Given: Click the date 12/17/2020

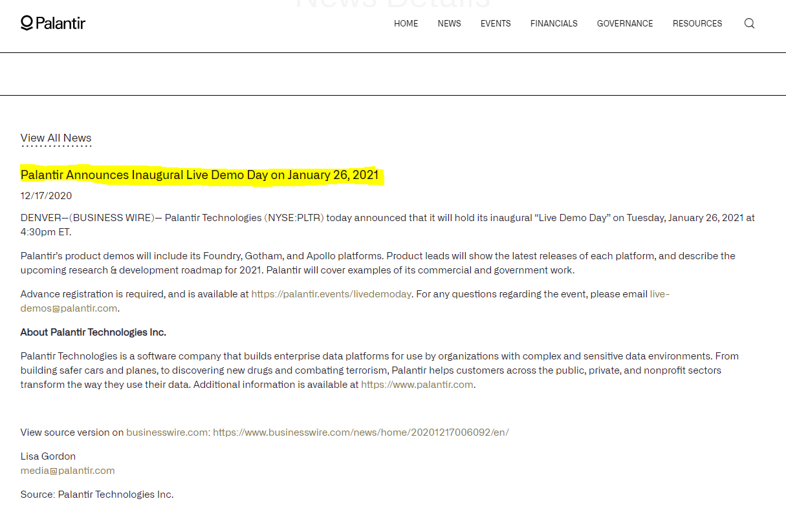Looking at the screenshot, I should pos(46,195).
